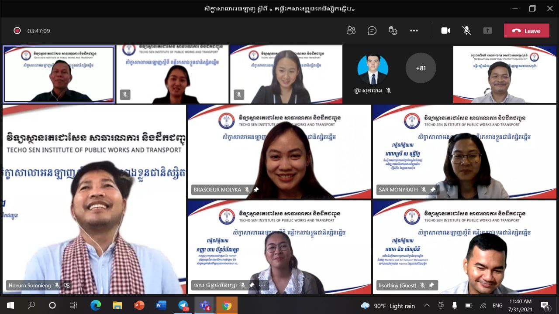Image resolution: width=559 pixels, height=314 pixels.
Task: Click pin icon on lisothiny (Guest) tile
Action: [x=431, y=285]
